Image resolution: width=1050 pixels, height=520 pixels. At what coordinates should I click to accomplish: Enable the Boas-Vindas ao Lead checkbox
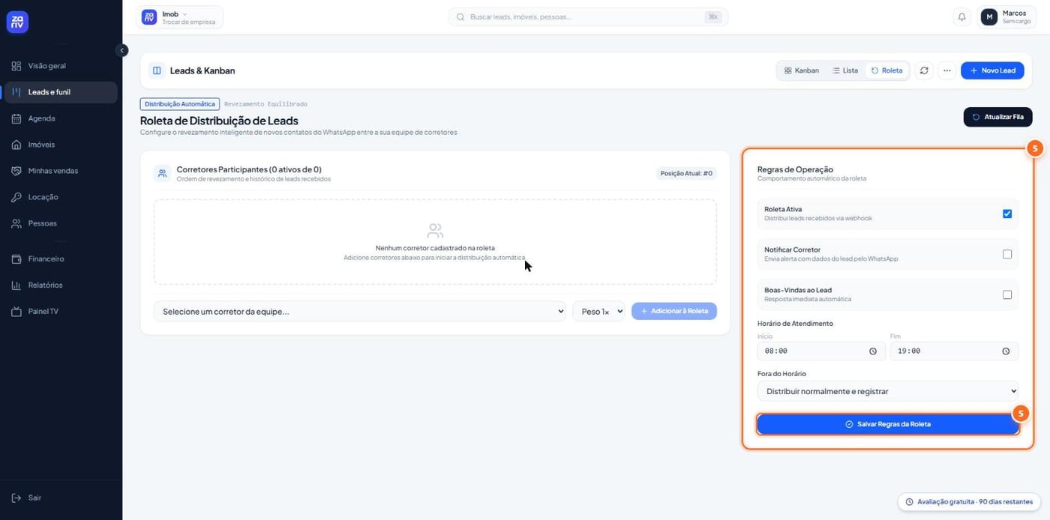[1007, 294]
